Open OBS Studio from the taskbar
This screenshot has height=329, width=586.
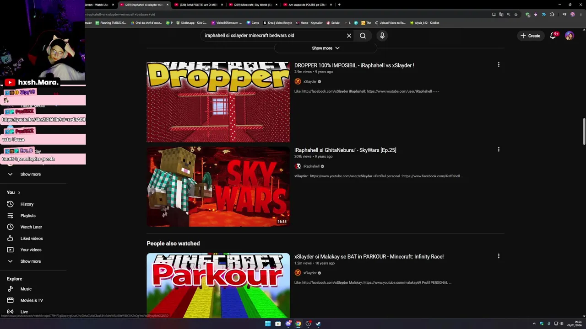(x=308, y=324)
